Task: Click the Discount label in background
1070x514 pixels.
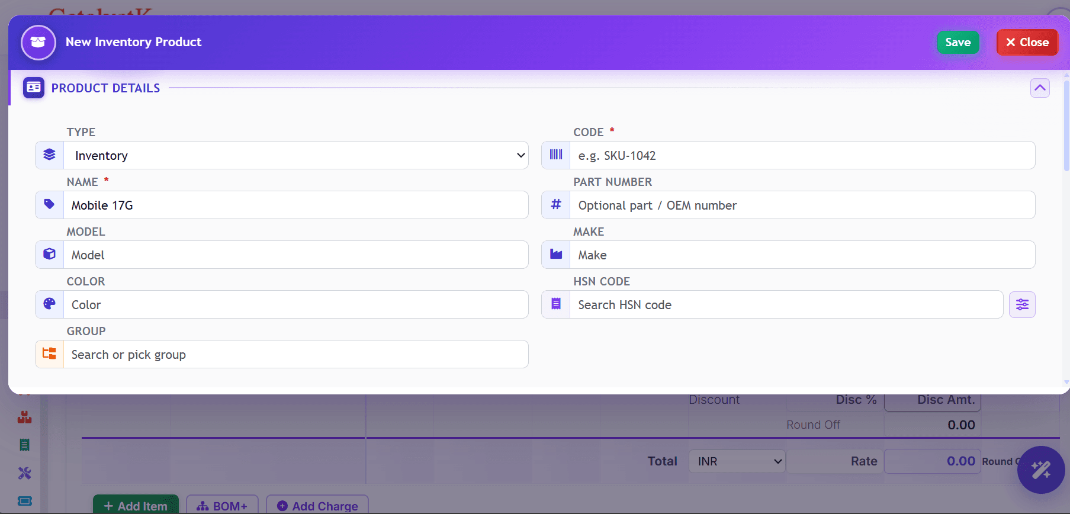Action: pos(714,400)
